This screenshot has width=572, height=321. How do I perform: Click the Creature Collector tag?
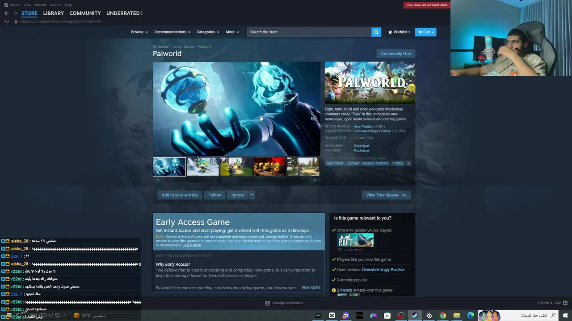(375, 163)
